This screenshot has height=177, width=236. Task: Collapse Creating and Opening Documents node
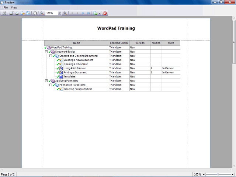(51, 56)
